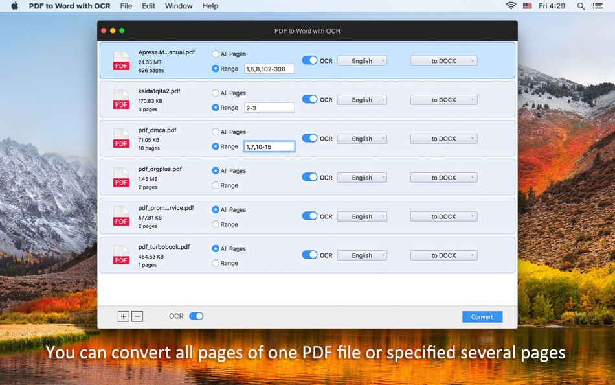The height and width of the screenshot is (385, 615).
Task: Select All Pages for pdf_turbobook.pdf
Action: (x=216, y=248)
